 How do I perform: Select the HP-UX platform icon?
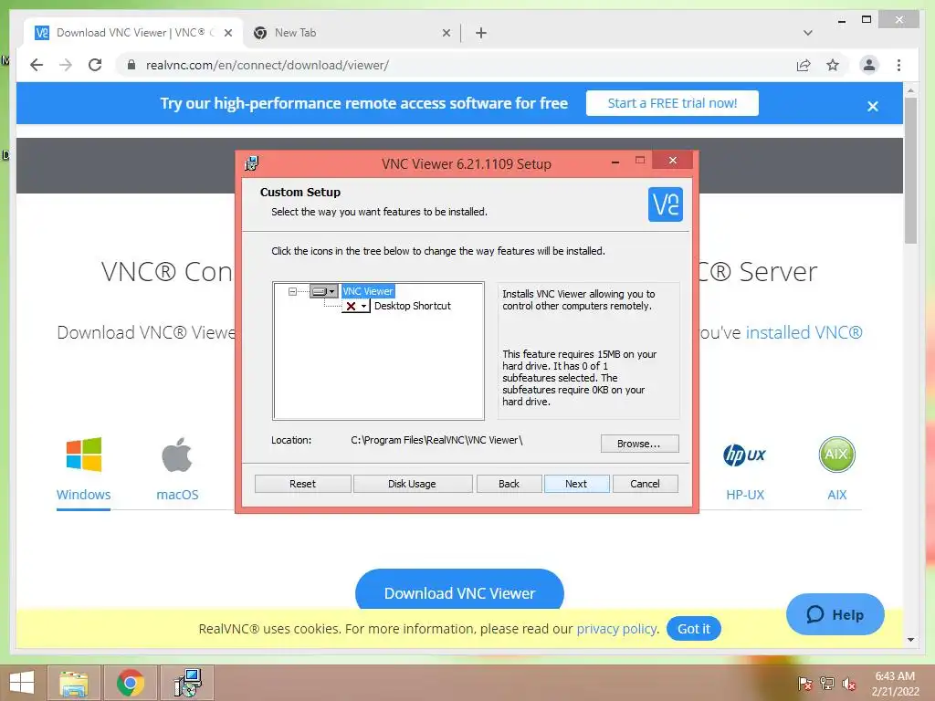(744, 455)
